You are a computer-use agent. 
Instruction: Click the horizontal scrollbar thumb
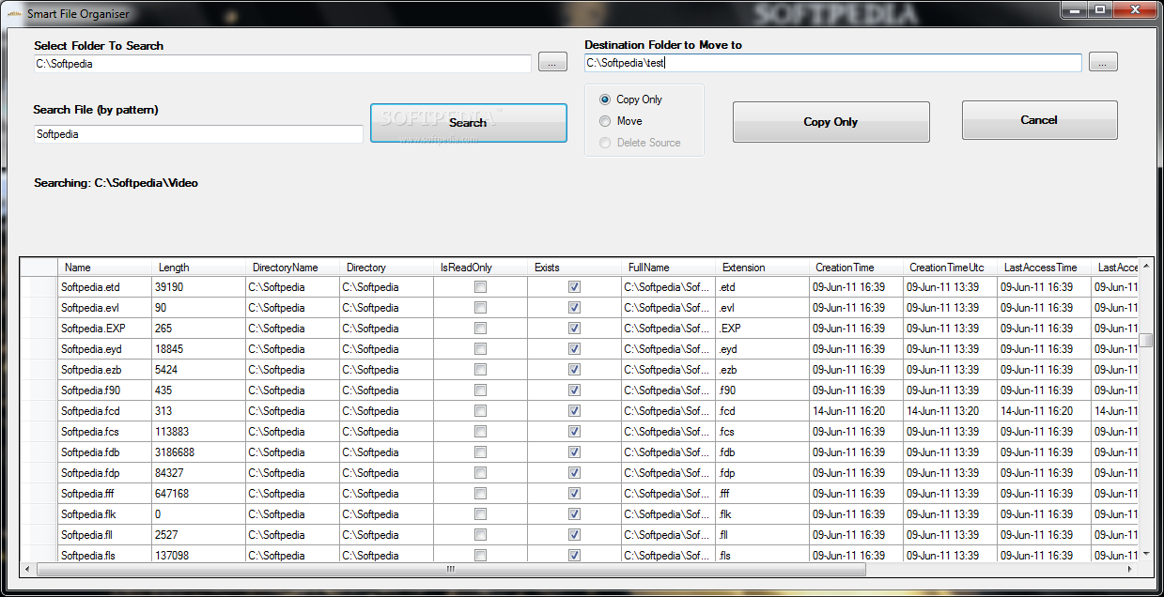pyautogui.click(x=450, y=570)
